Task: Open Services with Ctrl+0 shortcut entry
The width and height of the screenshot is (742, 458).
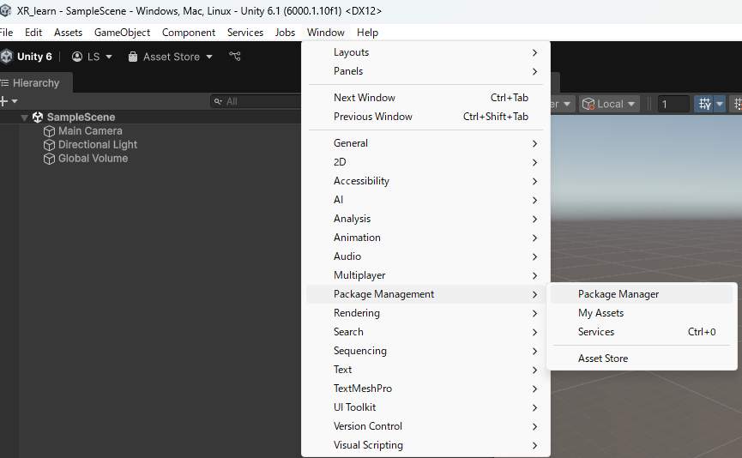Action: [x=642, y=332]
